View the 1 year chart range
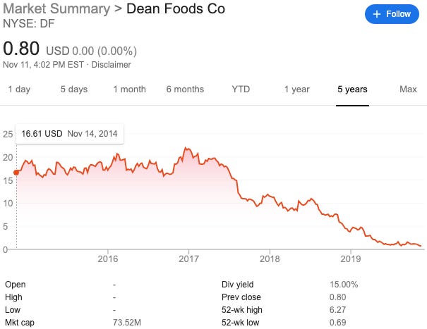 (x=296, y=89)
